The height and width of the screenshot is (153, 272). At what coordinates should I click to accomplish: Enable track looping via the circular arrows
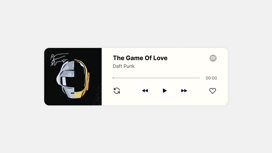pos(117,91)
